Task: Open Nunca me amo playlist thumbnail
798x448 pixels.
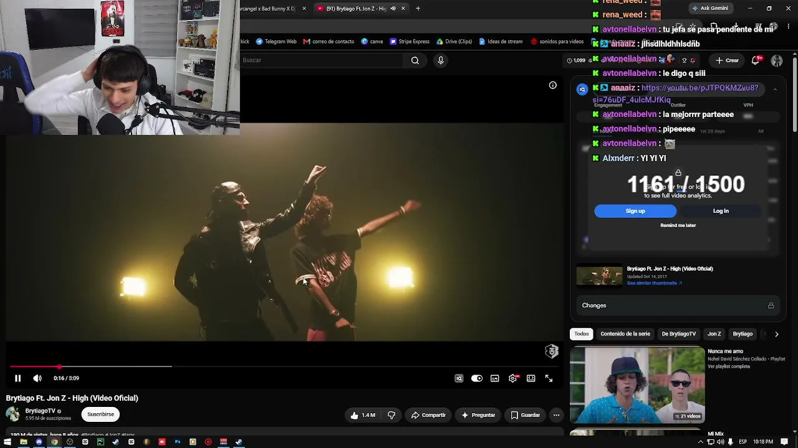Action: [637, 385]
